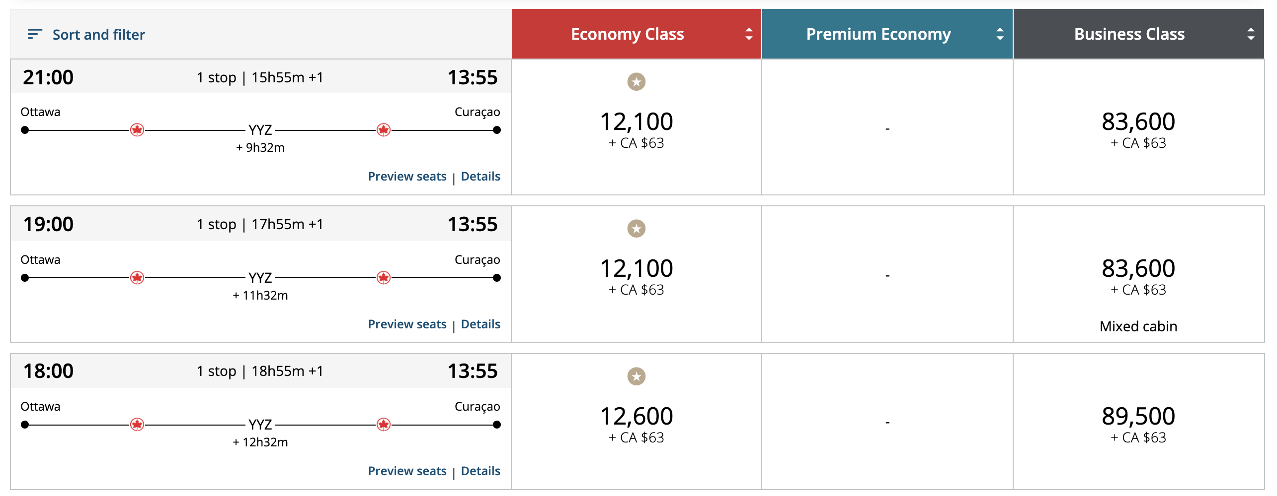1277x496 pixels.
Task: Click the Sort and filter icon
Action: pyautogui.click(x=34, y=34)
